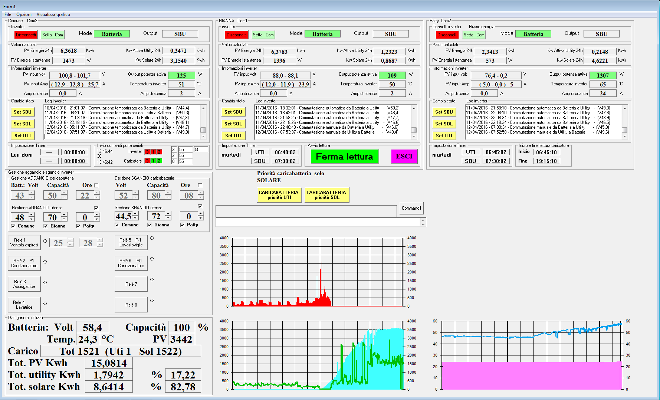Click the text field left of Command1
This screenshot has height=400, width=660.
(x=306, y=211)
